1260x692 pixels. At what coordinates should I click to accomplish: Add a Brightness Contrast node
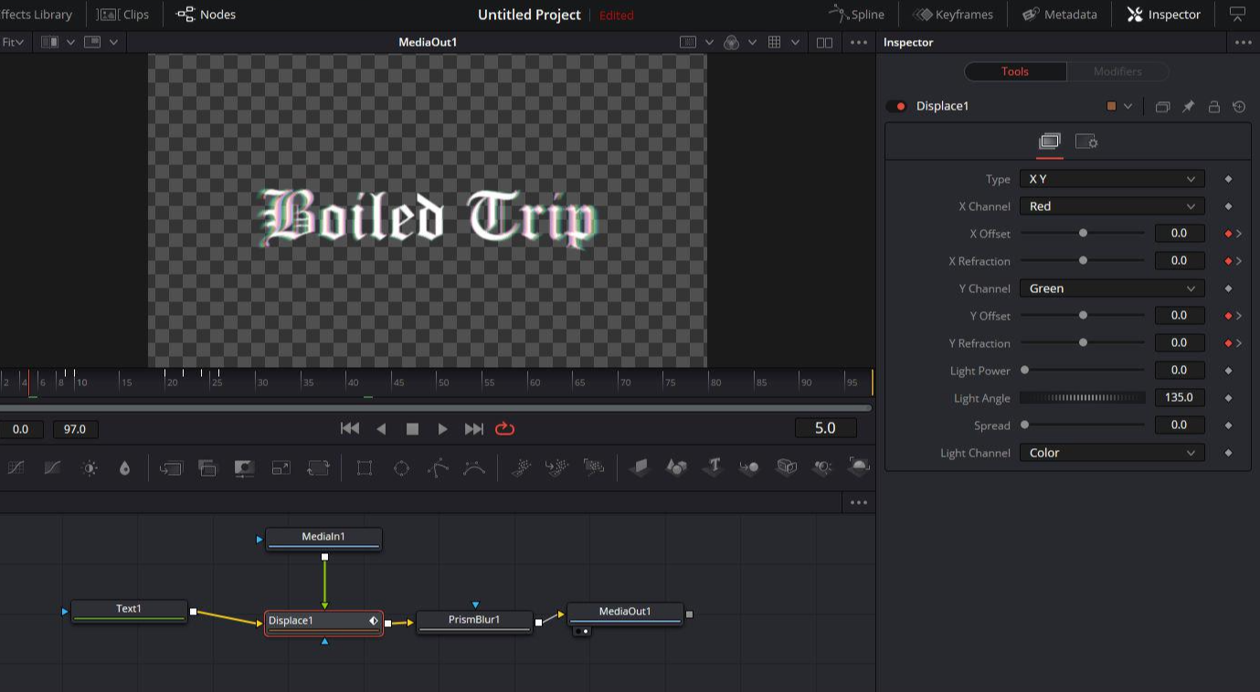click(90, 467)
